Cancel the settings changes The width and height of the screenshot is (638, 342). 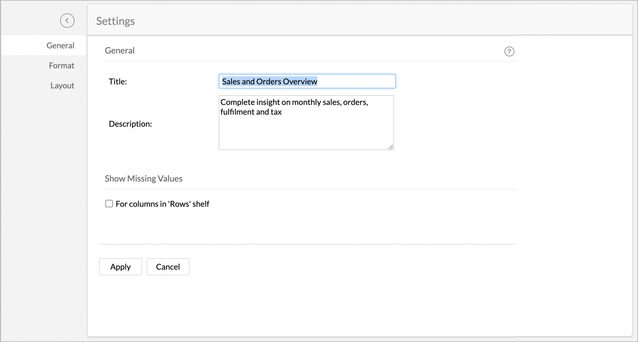click(x=168, y=267)
